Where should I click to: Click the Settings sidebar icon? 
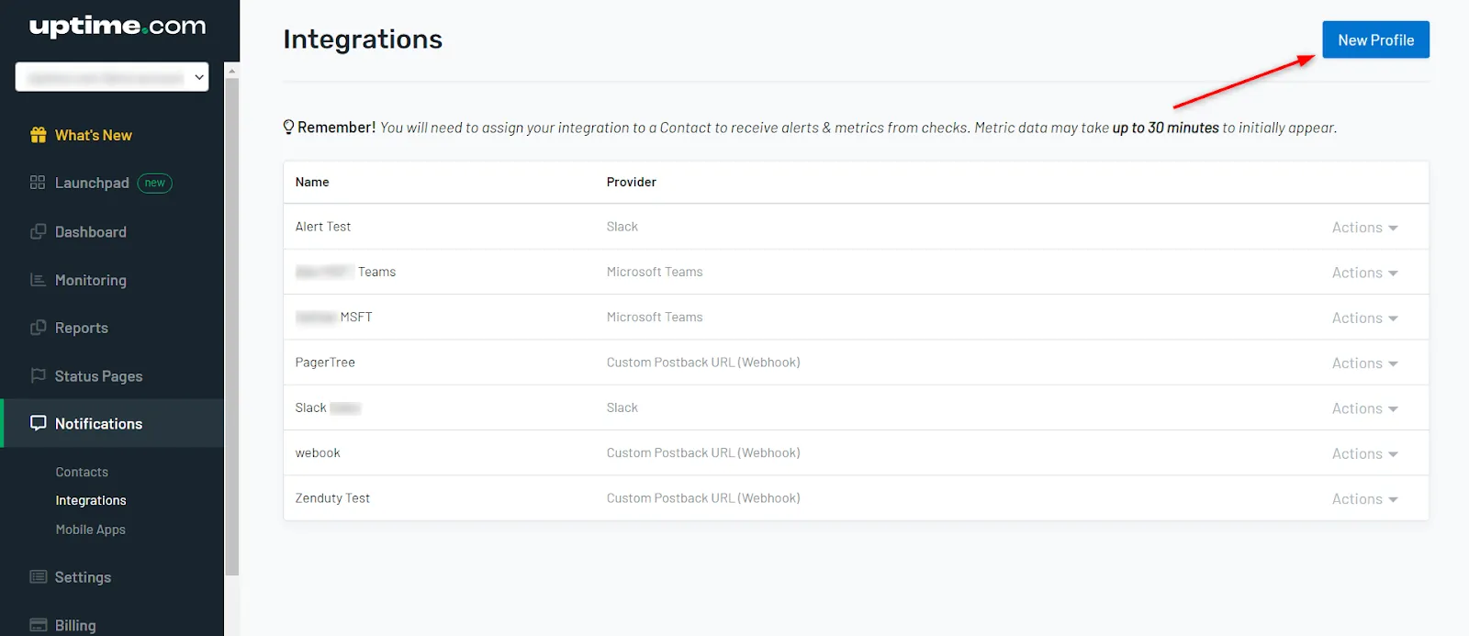tap(38, 576)
